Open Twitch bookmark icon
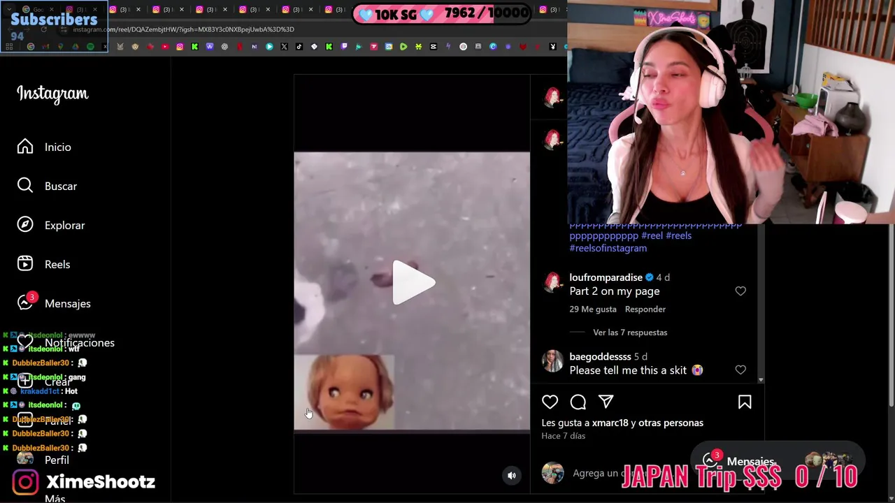The width and height of the screenshot is (895, 503). point(344,47)
